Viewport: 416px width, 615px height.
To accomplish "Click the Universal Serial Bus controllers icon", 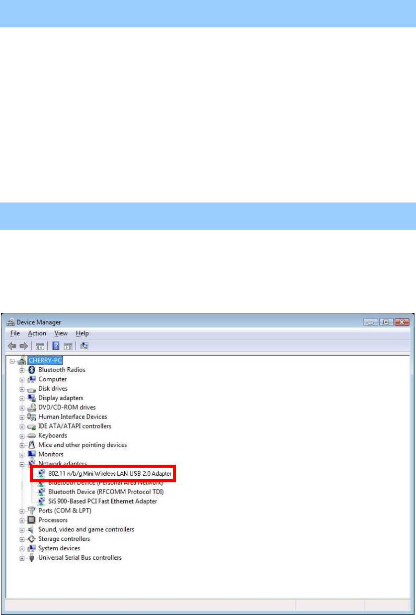I will (x=32, y=558).
